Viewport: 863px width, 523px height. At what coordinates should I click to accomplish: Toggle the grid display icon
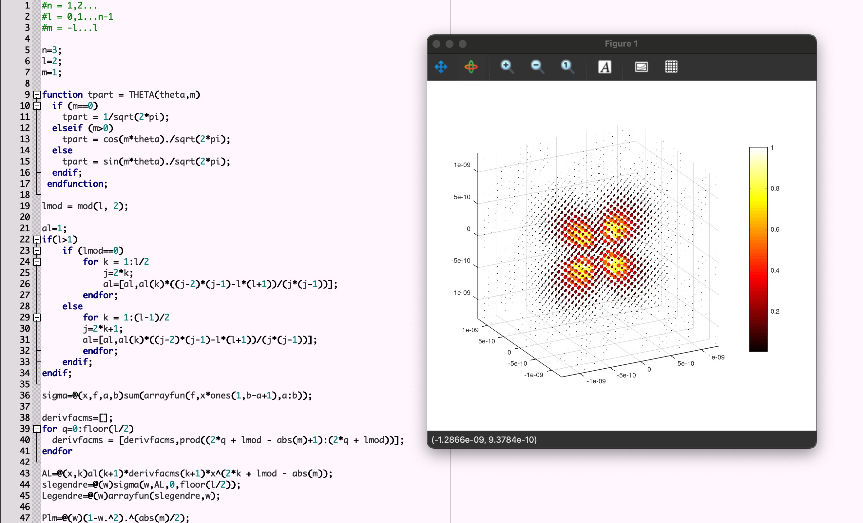pyautogui.click(x=671, y=67)
